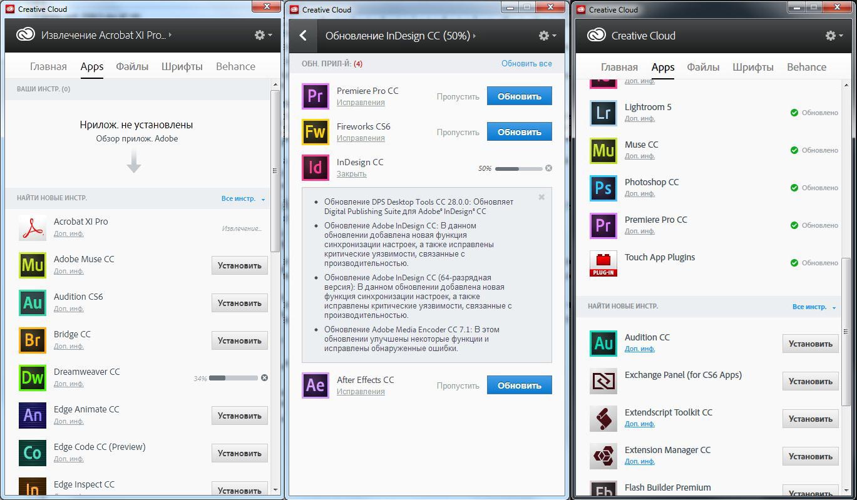Viewport: 857px width, 500px height.
Task: Expand the 'Извлечение Acrobat XI Pro' header title
Action: click(106, 35)
